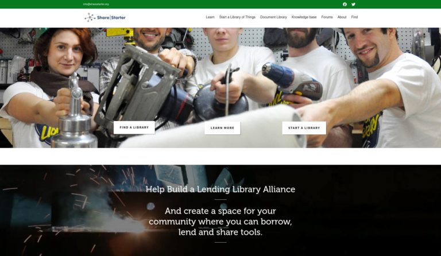The height and width of the screenshot is (256, 441).
Task: Click the Share Starter network logo icon
Action: [x=90, y=17]
